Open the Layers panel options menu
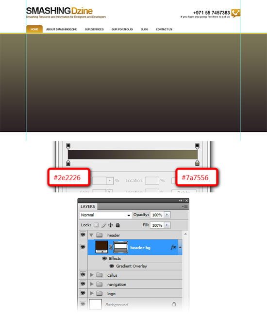 (184, 206)
